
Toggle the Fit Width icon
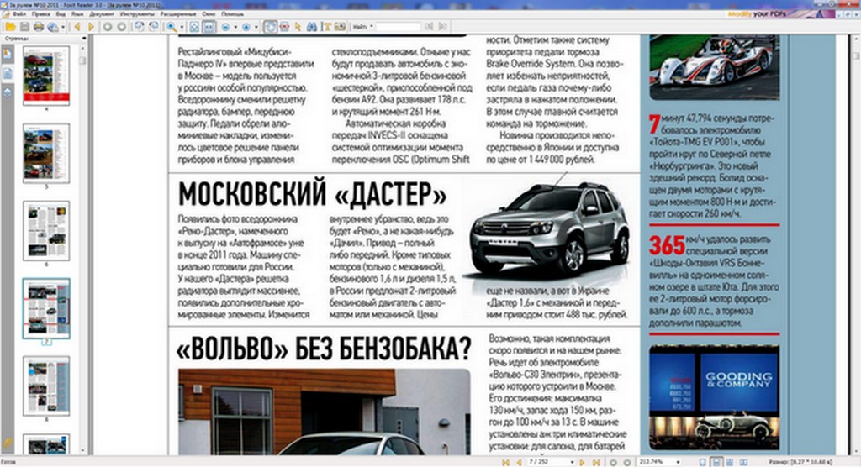[x=209, y=26]
